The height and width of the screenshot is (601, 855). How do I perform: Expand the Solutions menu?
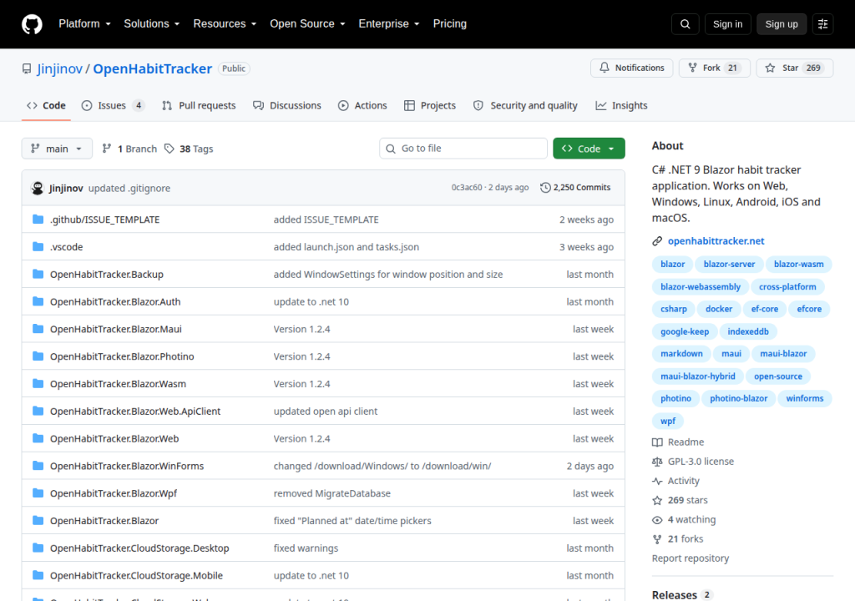152,24
